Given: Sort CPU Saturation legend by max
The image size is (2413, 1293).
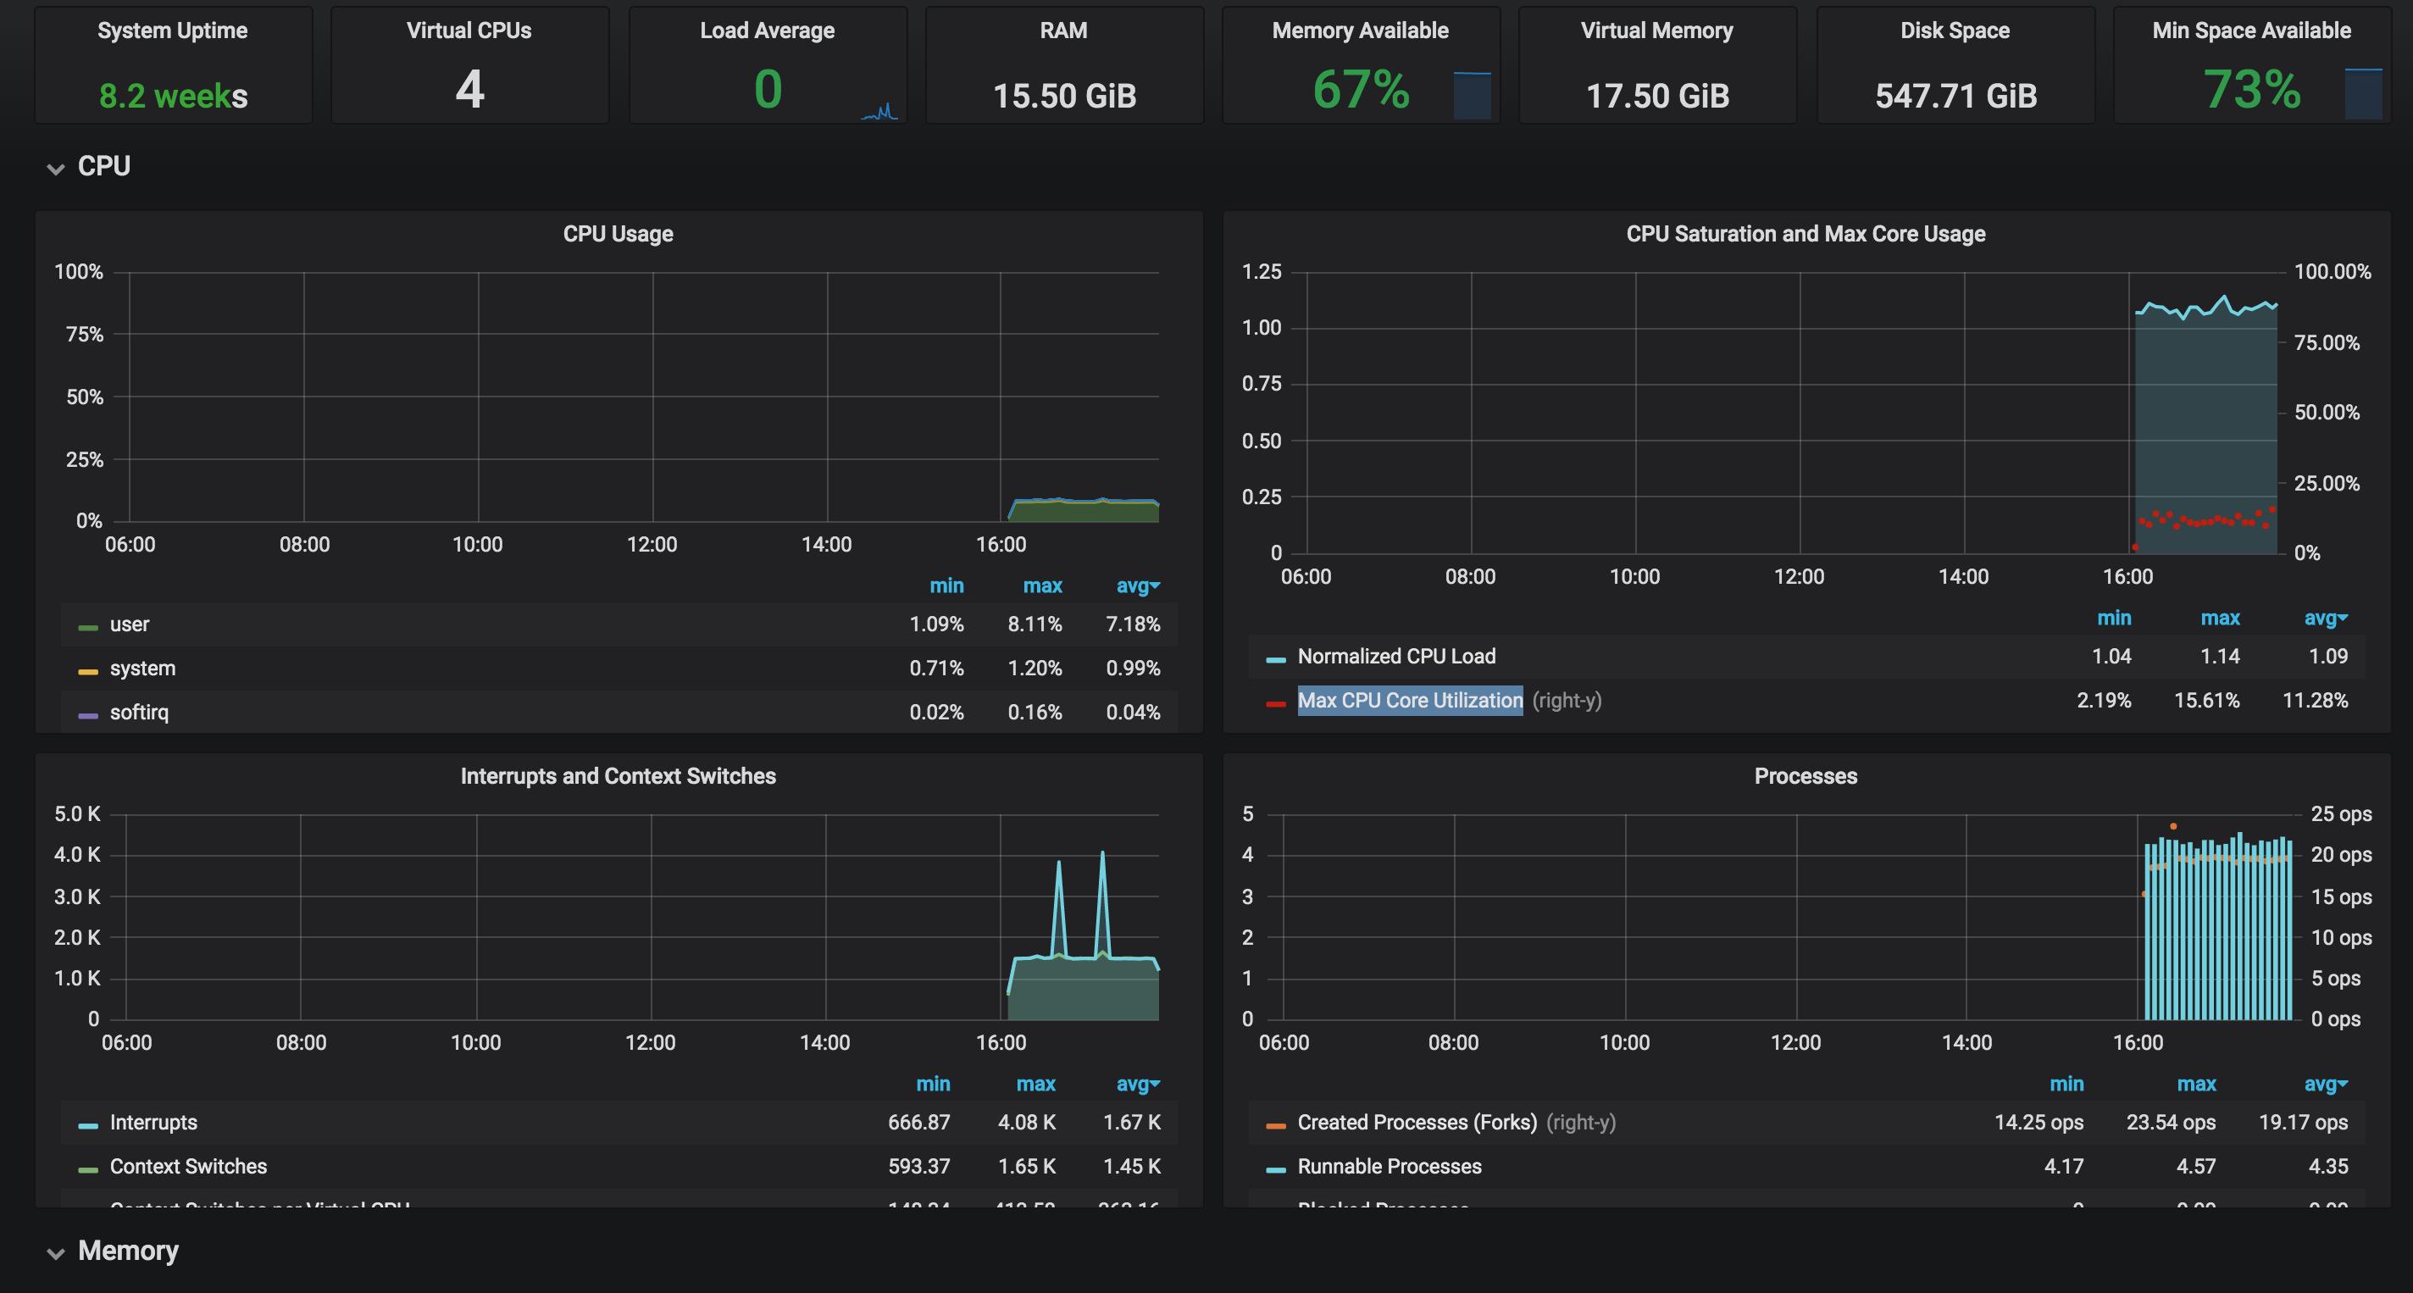Looking at the screenshot, I should pos(2219,618).
